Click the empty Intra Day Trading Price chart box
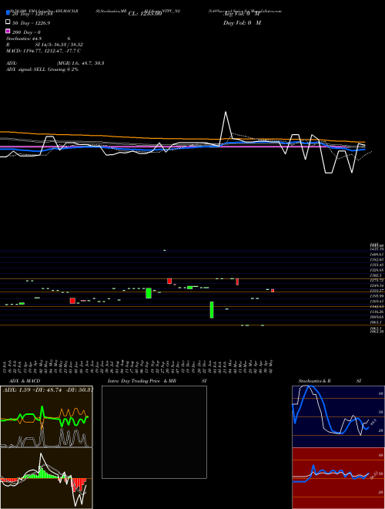The image size is (385, 509). (154, 432)
